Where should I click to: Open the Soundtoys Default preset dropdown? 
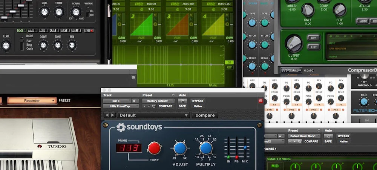[153, 115]
